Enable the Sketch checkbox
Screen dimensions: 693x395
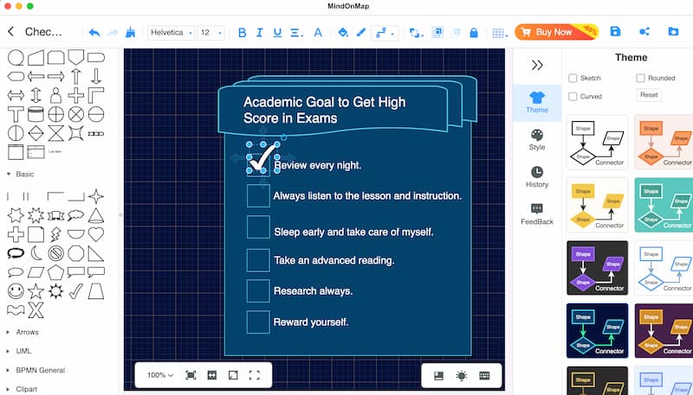click(573, 78)
